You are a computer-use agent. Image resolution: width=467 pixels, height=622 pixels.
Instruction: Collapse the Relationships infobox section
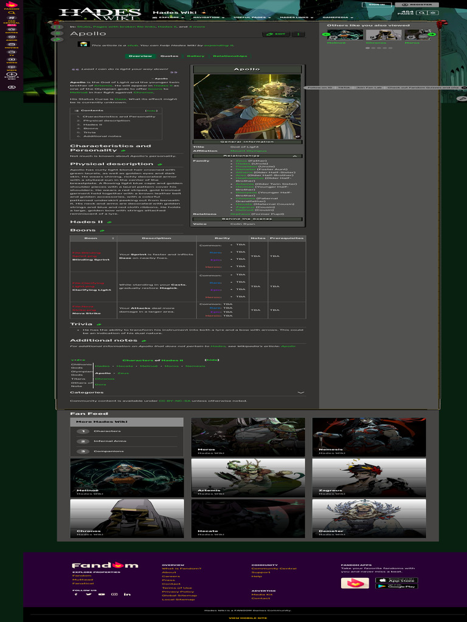point(296,156)
